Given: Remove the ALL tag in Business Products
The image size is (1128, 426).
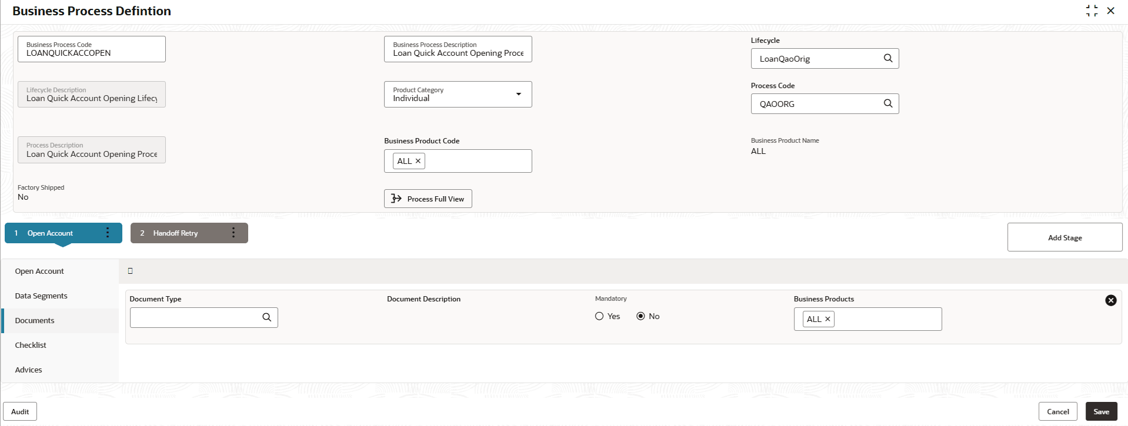Looking at the screenshot, I should click(x=827, y=319).
